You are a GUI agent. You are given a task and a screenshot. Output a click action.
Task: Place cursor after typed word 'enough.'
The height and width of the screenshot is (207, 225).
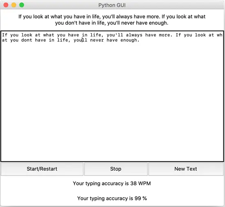(x=139, y=40)
